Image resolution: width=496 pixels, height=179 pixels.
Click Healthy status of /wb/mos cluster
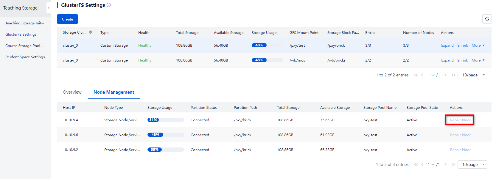tap(145, 60)
